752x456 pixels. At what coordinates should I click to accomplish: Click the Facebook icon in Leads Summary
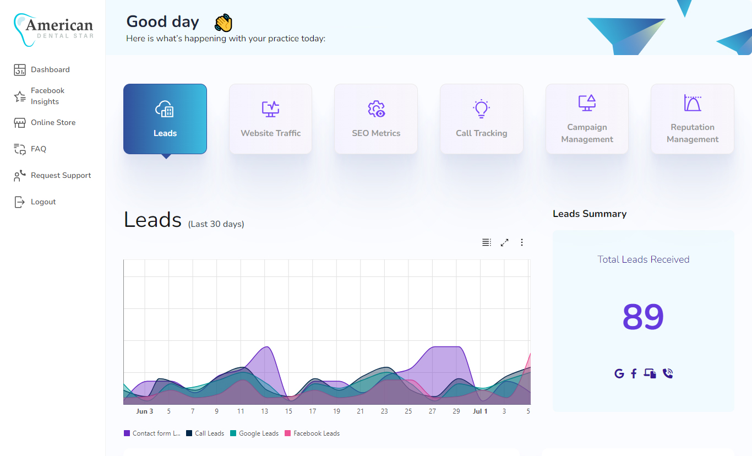[x=634, y=373]
